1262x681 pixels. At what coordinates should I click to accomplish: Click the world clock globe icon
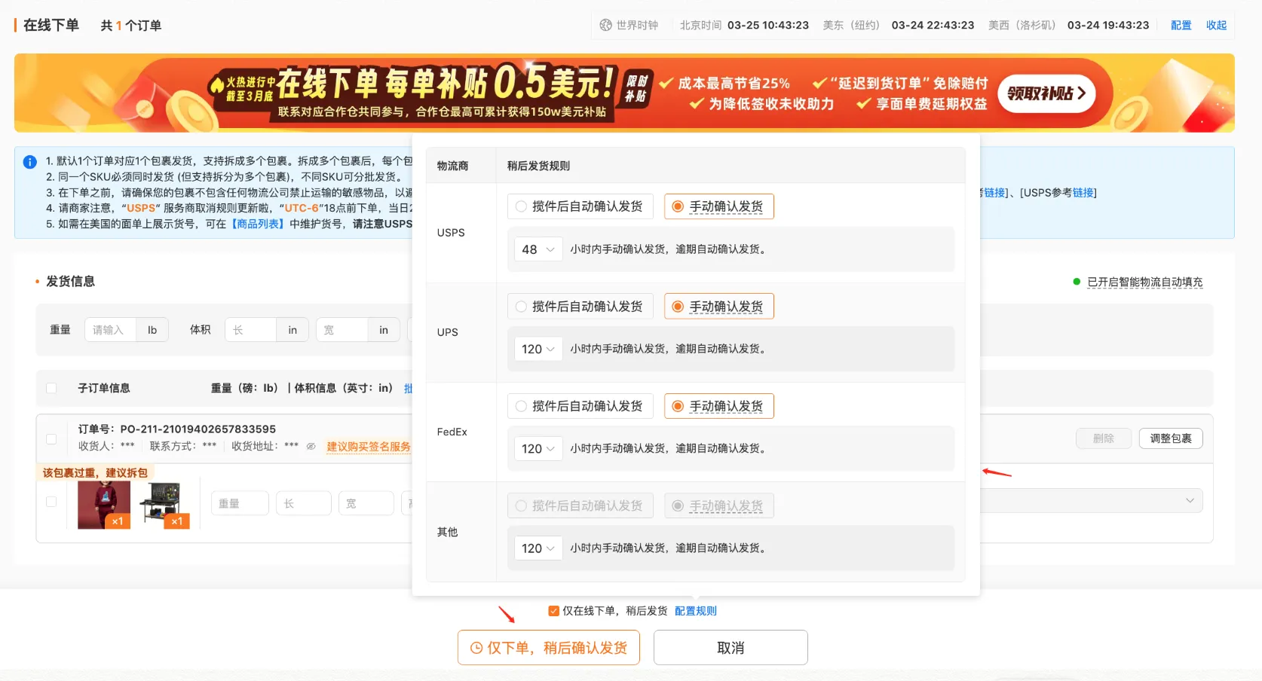point(605,25)
